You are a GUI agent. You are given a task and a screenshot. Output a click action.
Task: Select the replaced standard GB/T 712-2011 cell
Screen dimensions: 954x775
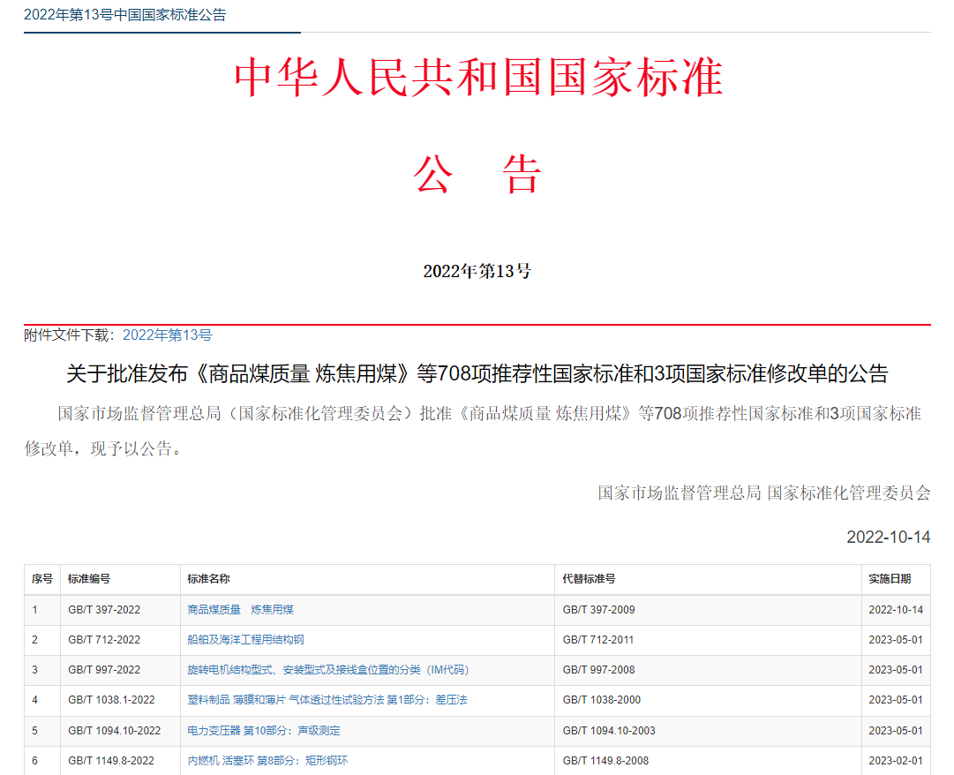pos(708,641)
